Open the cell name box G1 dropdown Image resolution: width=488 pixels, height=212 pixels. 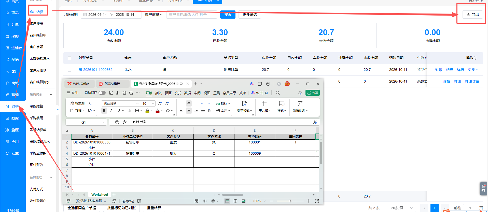coord(104,122)
